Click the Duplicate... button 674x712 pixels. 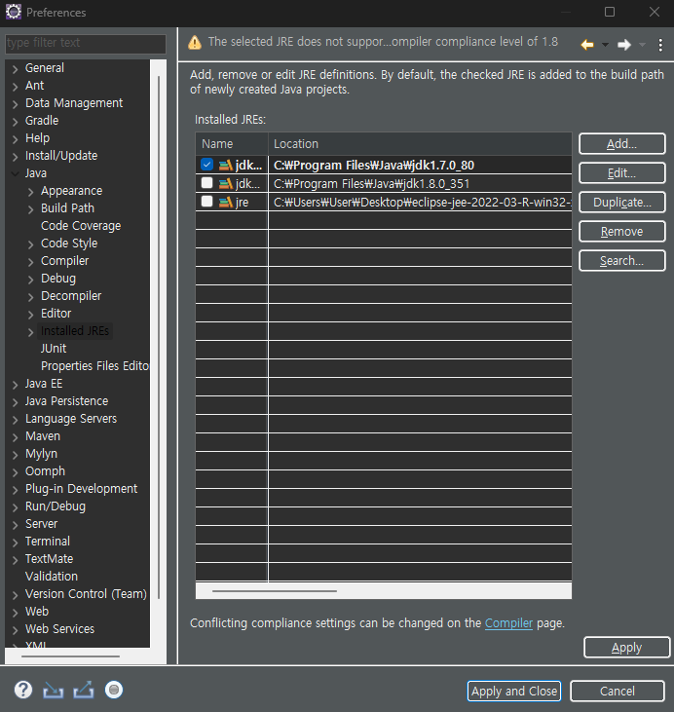[x=621, y=202]
